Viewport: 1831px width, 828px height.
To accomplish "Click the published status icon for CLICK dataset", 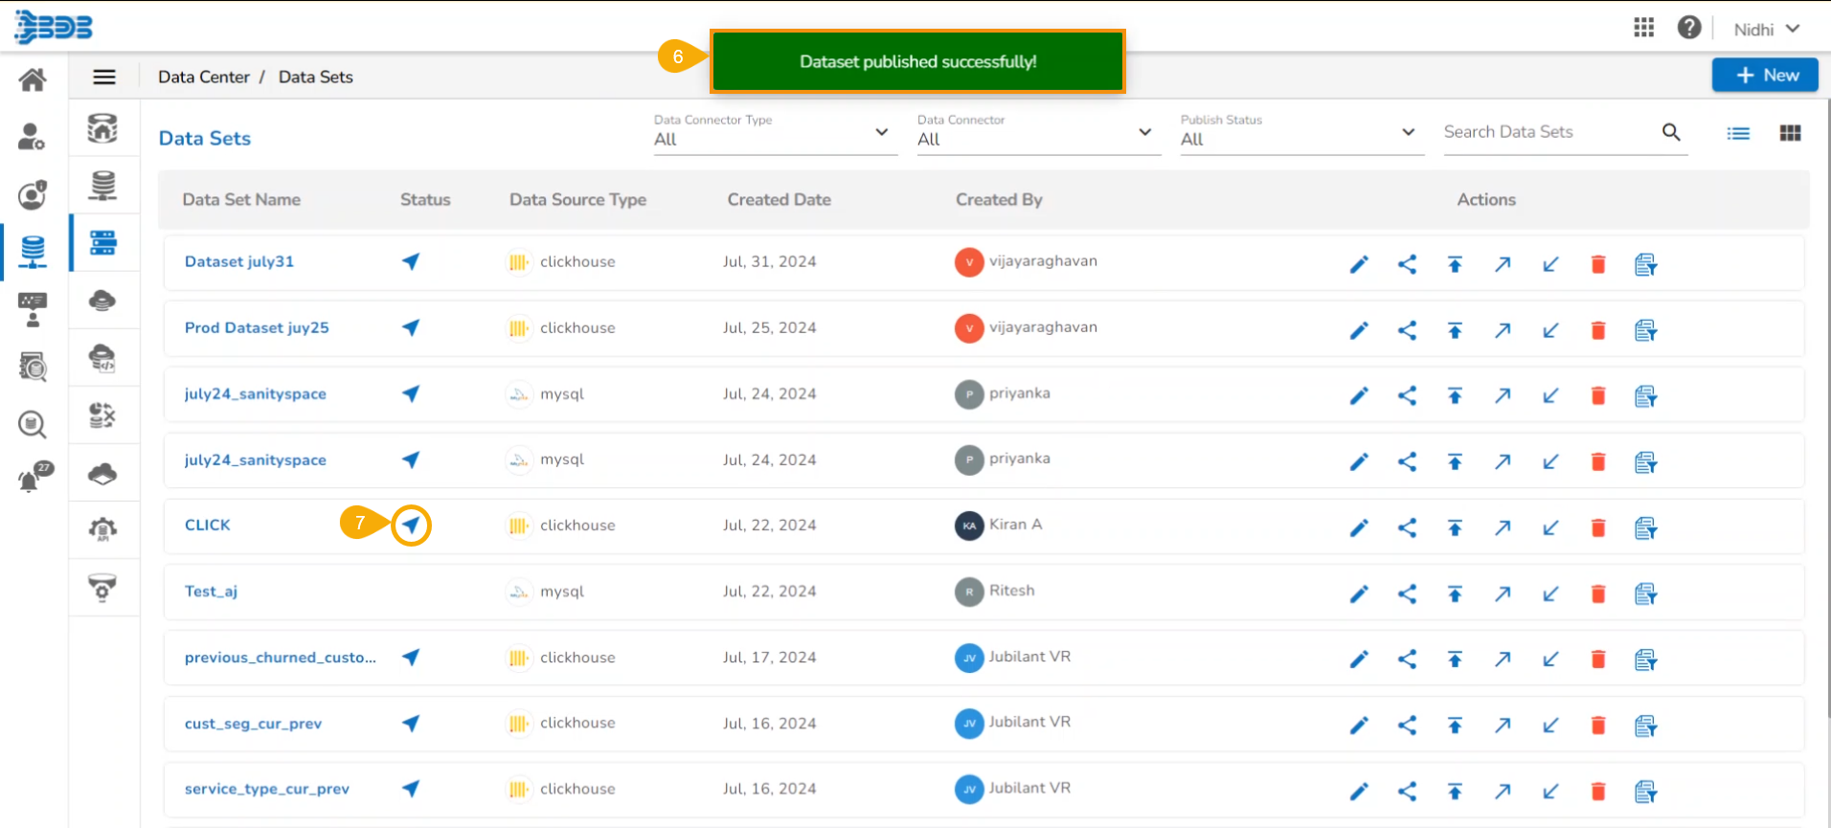I will (x=411, y=525).
